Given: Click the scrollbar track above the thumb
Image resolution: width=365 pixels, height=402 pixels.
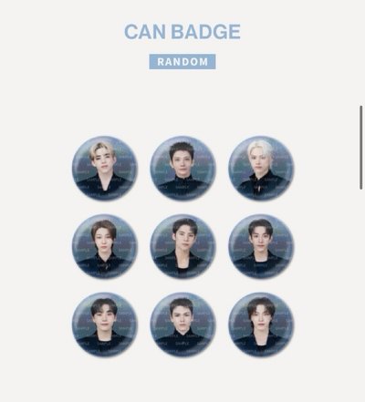Looking at the screenshot, I should (361, 53).
